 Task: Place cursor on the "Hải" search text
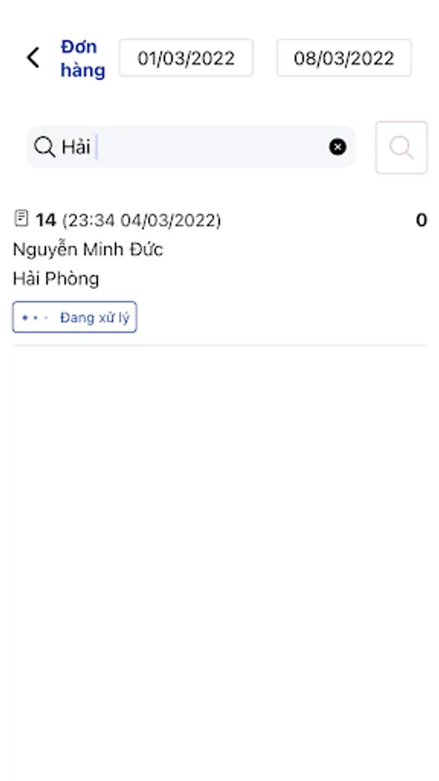click(75, 147)
